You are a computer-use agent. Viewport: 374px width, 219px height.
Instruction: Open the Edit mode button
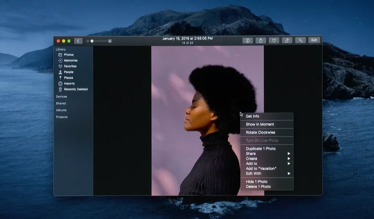pyautogui.click(x=314, y=40)
